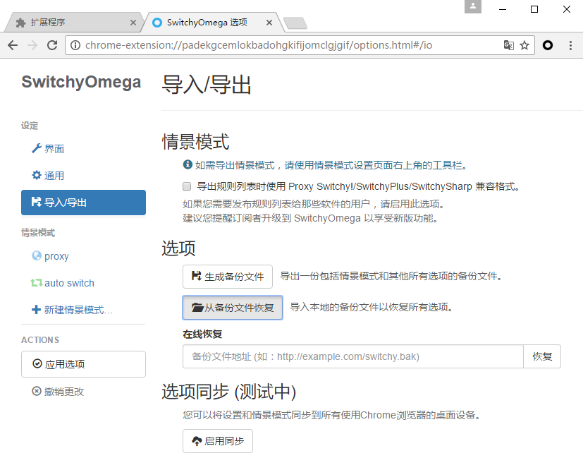Click the 应用选项 button
Viewport: 583px width, 458px height.
point(83,364)
